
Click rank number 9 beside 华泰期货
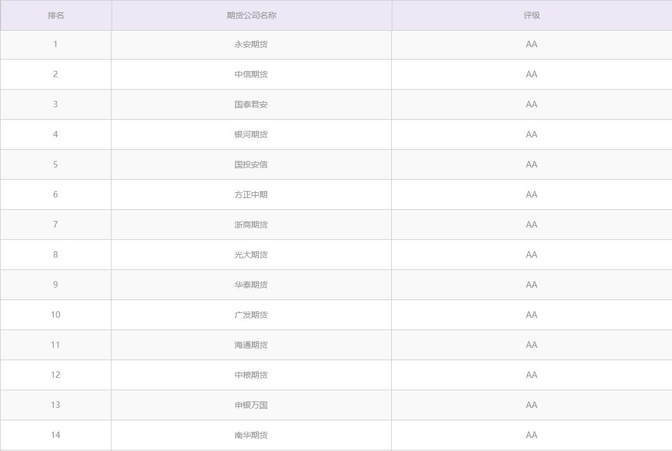coord(55,284)
